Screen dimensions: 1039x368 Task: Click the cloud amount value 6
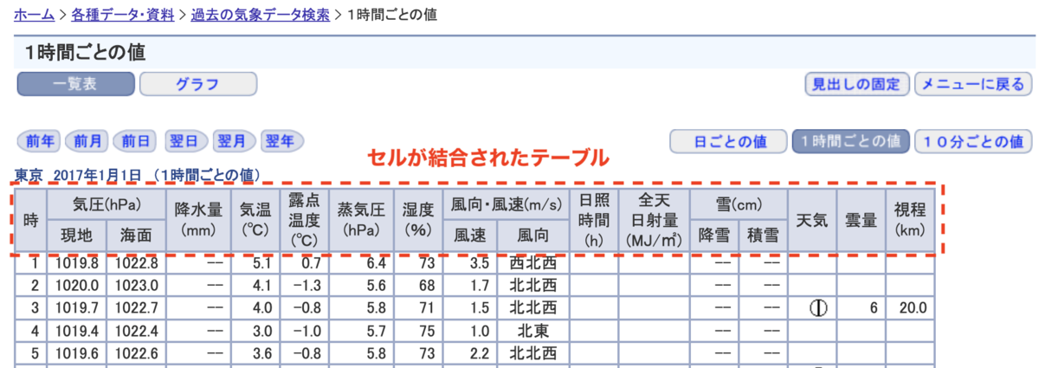[861, 307]
